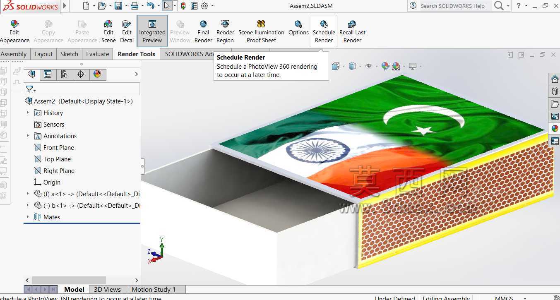The width and height of the screenshot is (560, 300).
Task: Start a Final Render
Action: [x=203, y=31]
